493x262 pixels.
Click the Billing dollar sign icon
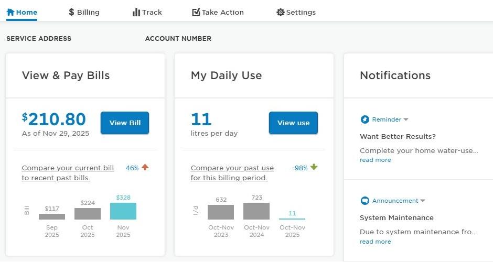[x=71, y=12]
